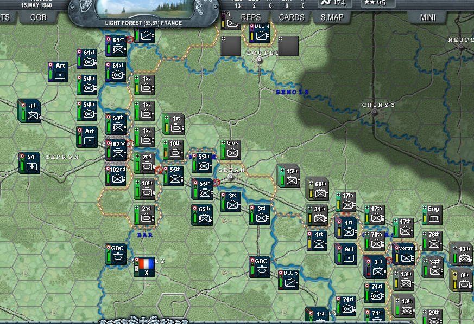Image resolution: width=474 pixels, height=324 pixels.
Task: Select GBC unit beside French flag HQ
Action: point(116,254)
